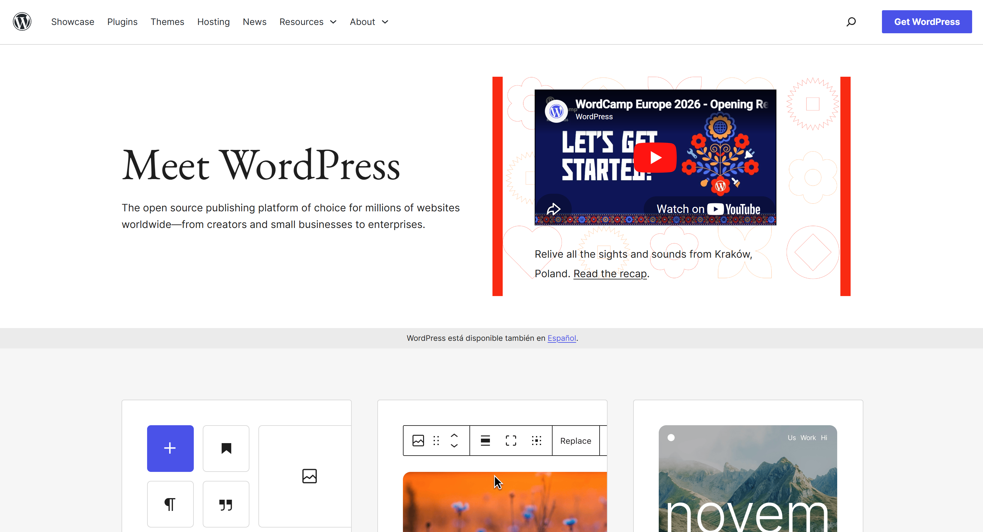
Task: Open the Themes nav item
Action: coord(167,22)
